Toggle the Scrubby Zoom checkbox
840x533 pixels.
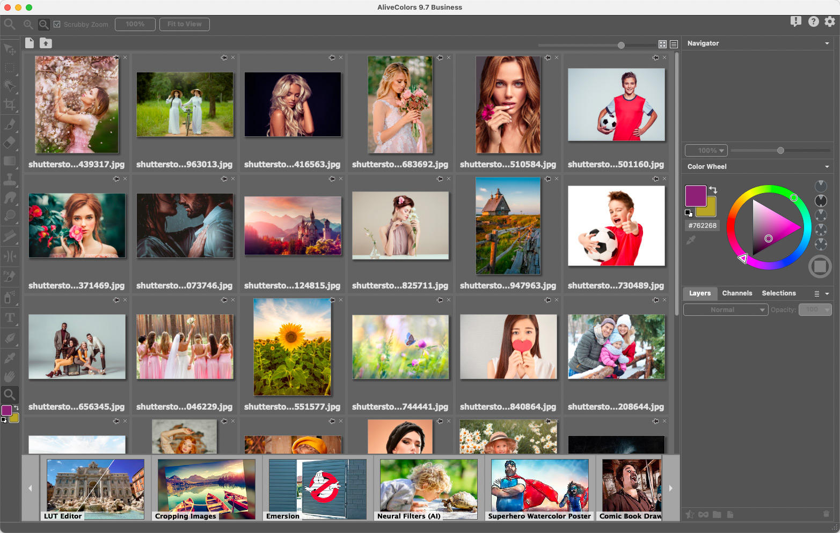click(x=57, y=24)
